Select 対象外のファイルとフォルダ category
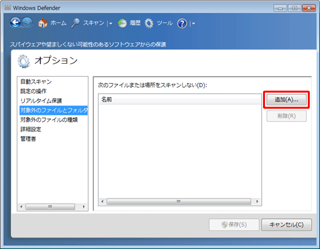Screen dimensions: 320x249 tap(54, 110)
